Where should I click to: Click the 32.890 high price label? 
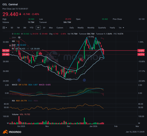tap(91, 37)
